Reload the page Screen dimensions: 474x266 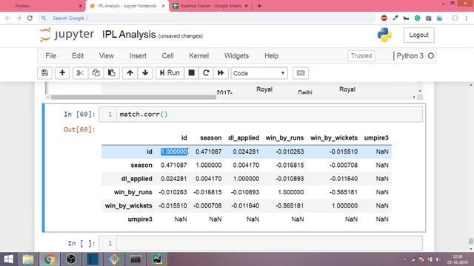(x=30, y=18)
